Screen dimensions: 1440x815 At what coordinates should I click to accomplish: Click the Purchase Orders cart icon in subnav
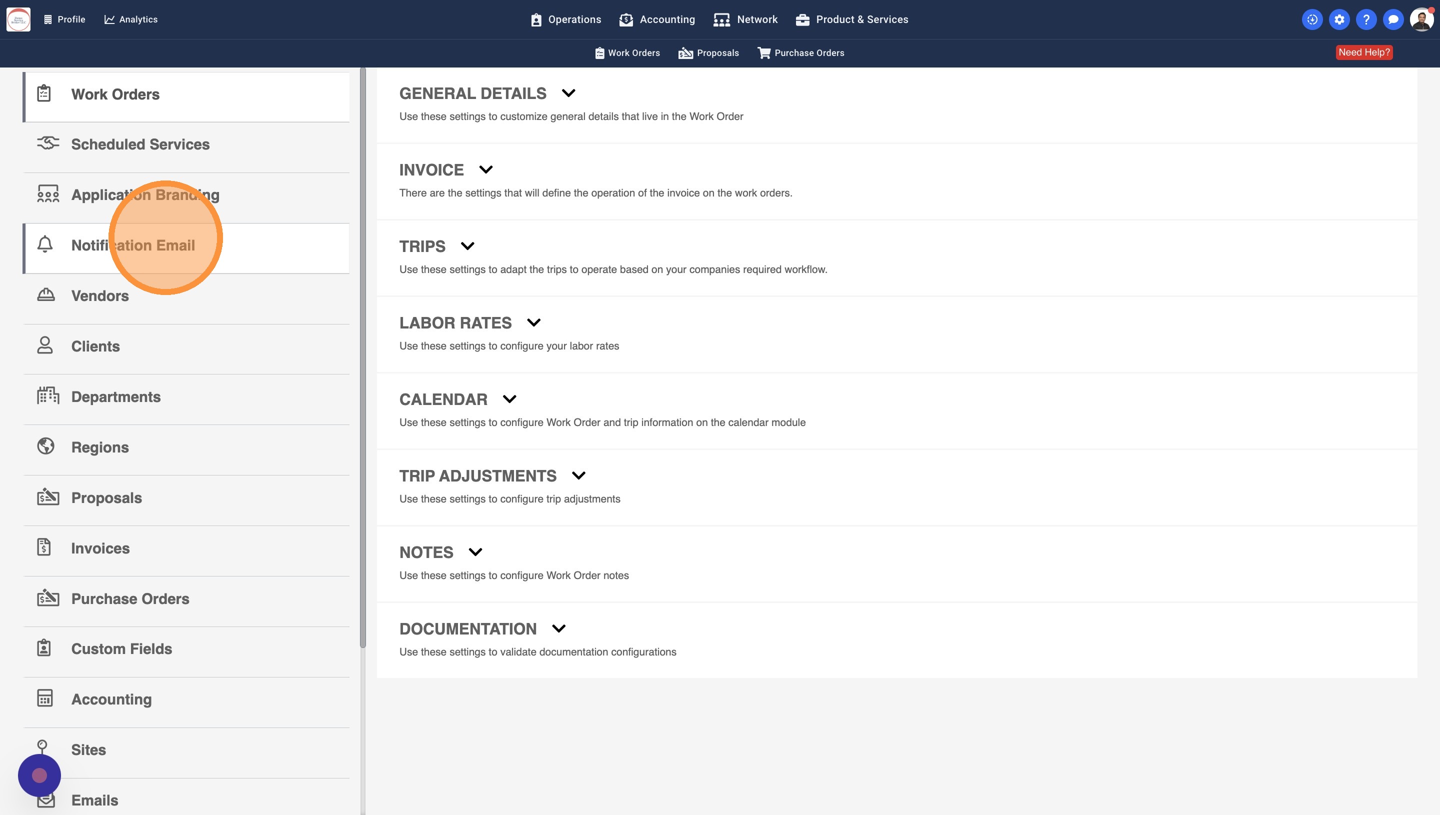click(763, 52)
